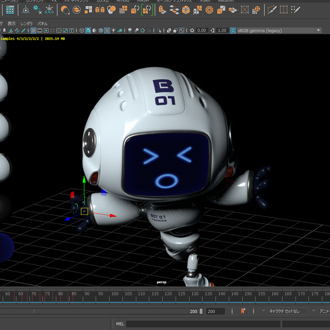Viewport: 330px width, 330px height.
Task: Open the レンダラ panel menu
Action: [x=26, y=24]
